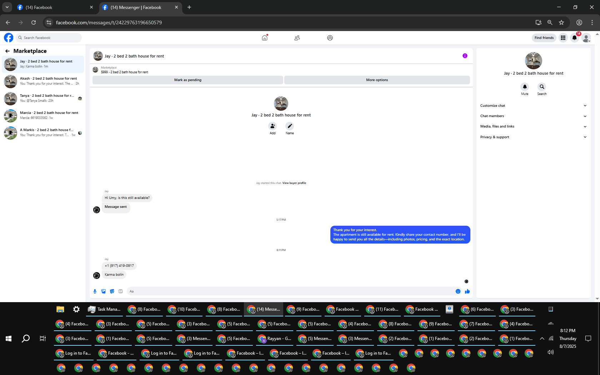Viewport: 600px width, 375px height.
Task: Expand Chat members section
Action: [x=533, y=116]
